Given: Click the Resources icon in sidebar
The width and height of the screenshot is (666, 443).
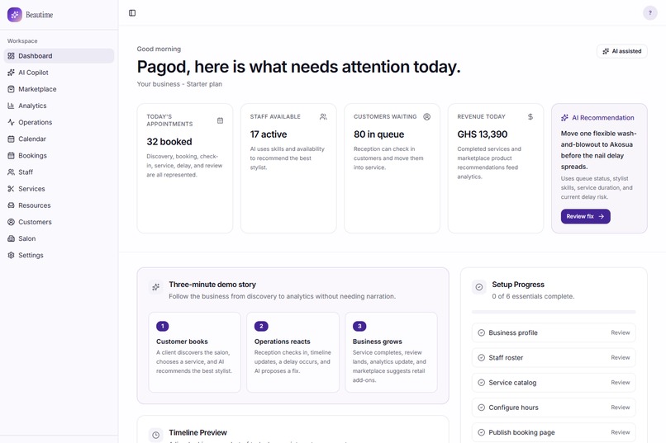Looking at the screenshot, I should [11, 205].
